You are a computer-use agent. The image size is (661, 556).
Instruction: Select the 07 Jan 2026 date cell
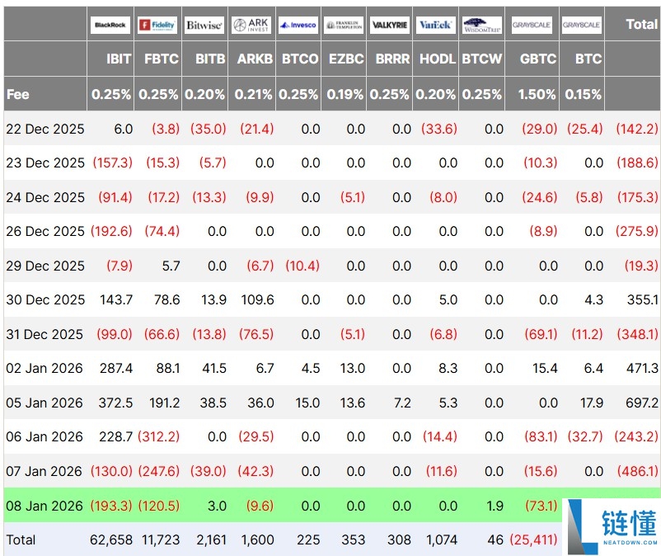pyautogui.click(x=44, y=471)
